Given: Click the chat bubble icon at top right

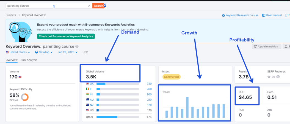Looking at the screenshot, I should pos(287,15).
